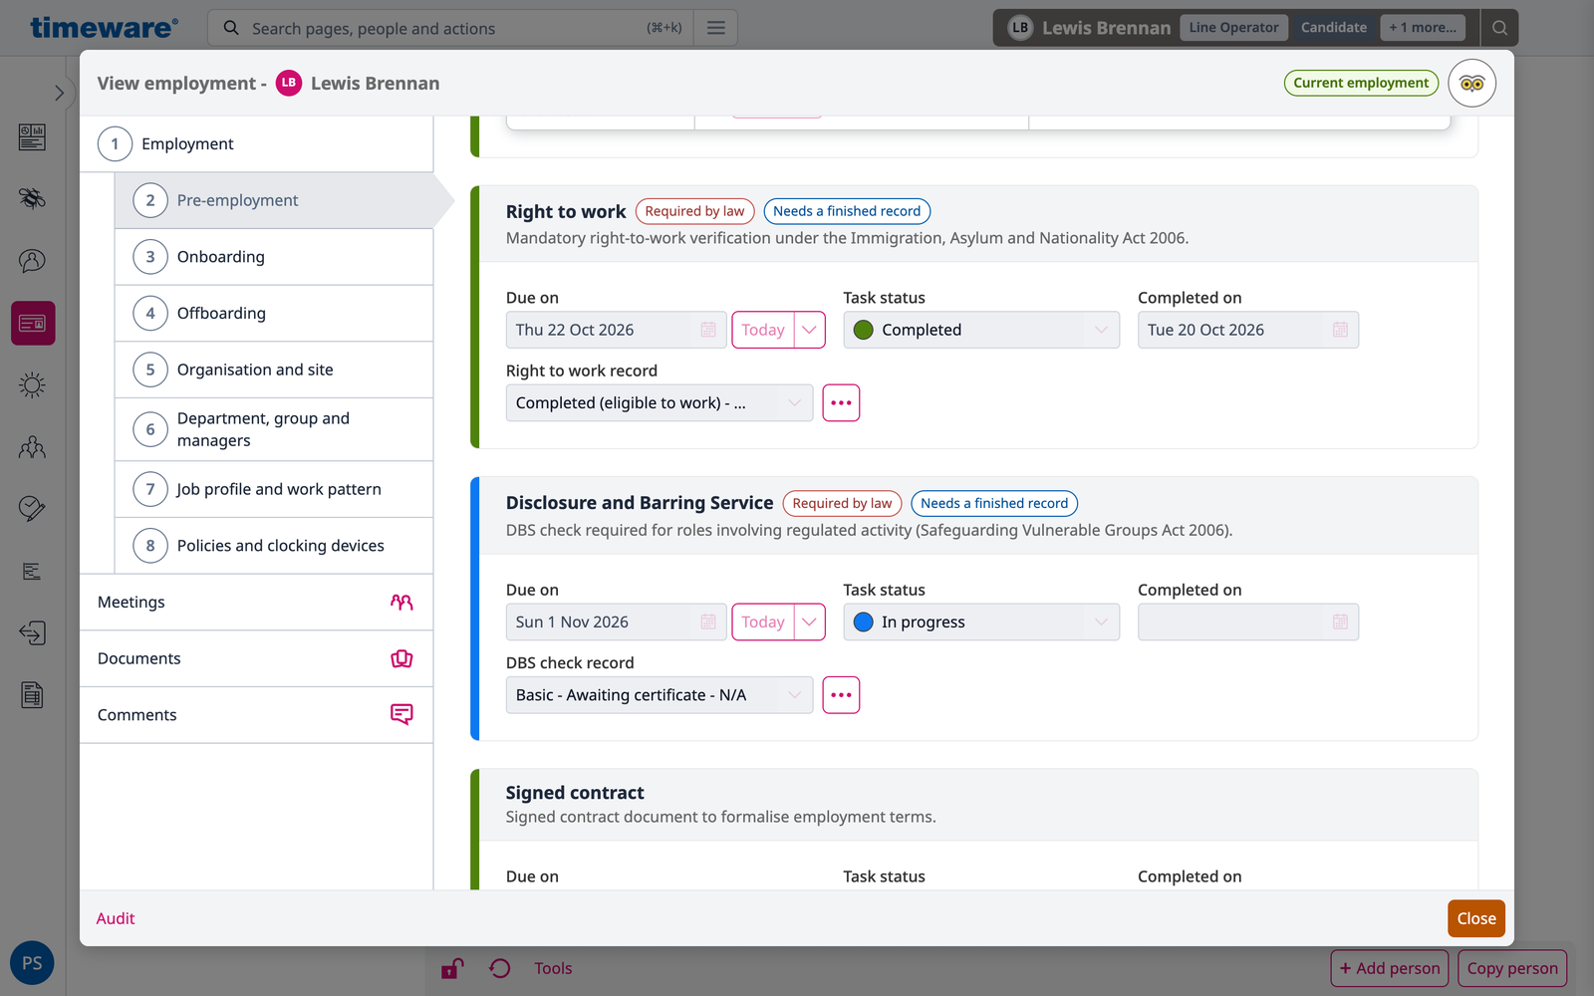1594x996 pixels.
Task: Set Right to work due date to Today
Action: (x=763, y=330)
